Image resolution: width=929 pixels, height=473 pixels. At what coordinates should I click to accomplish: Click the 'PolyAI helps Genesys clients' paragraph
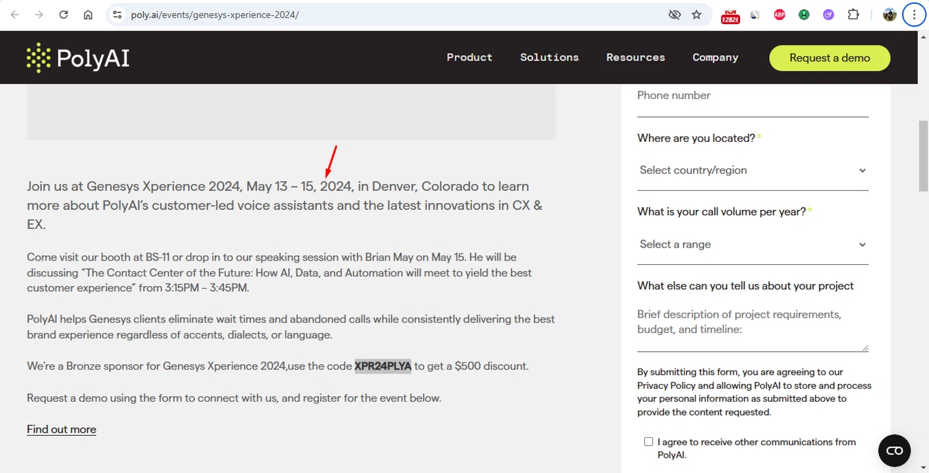(291, 327)
